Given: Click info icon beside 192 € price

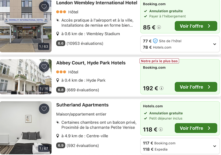Looking at the screenshot, I should pos(162,88).
